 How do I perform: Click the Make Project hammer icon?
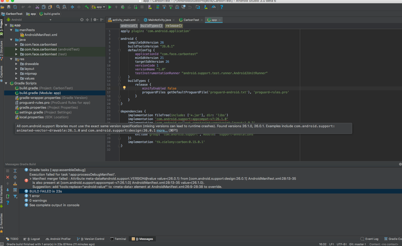[87, 7]
